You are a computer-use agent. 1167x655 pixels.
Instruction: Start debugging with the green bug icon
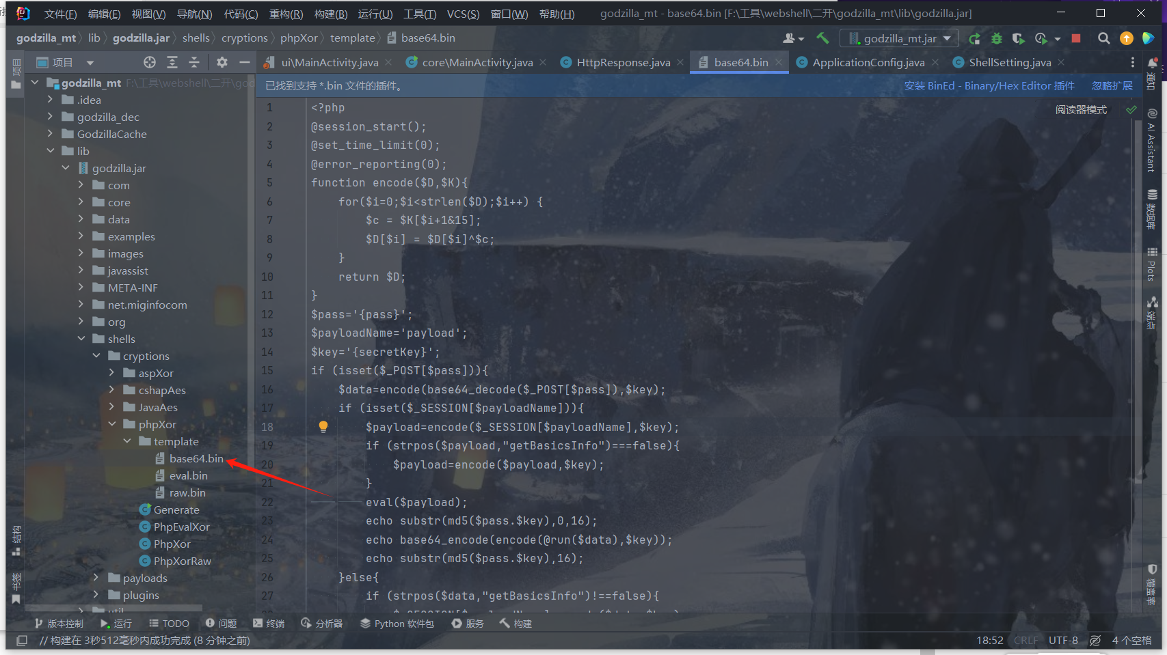point(997,38)
